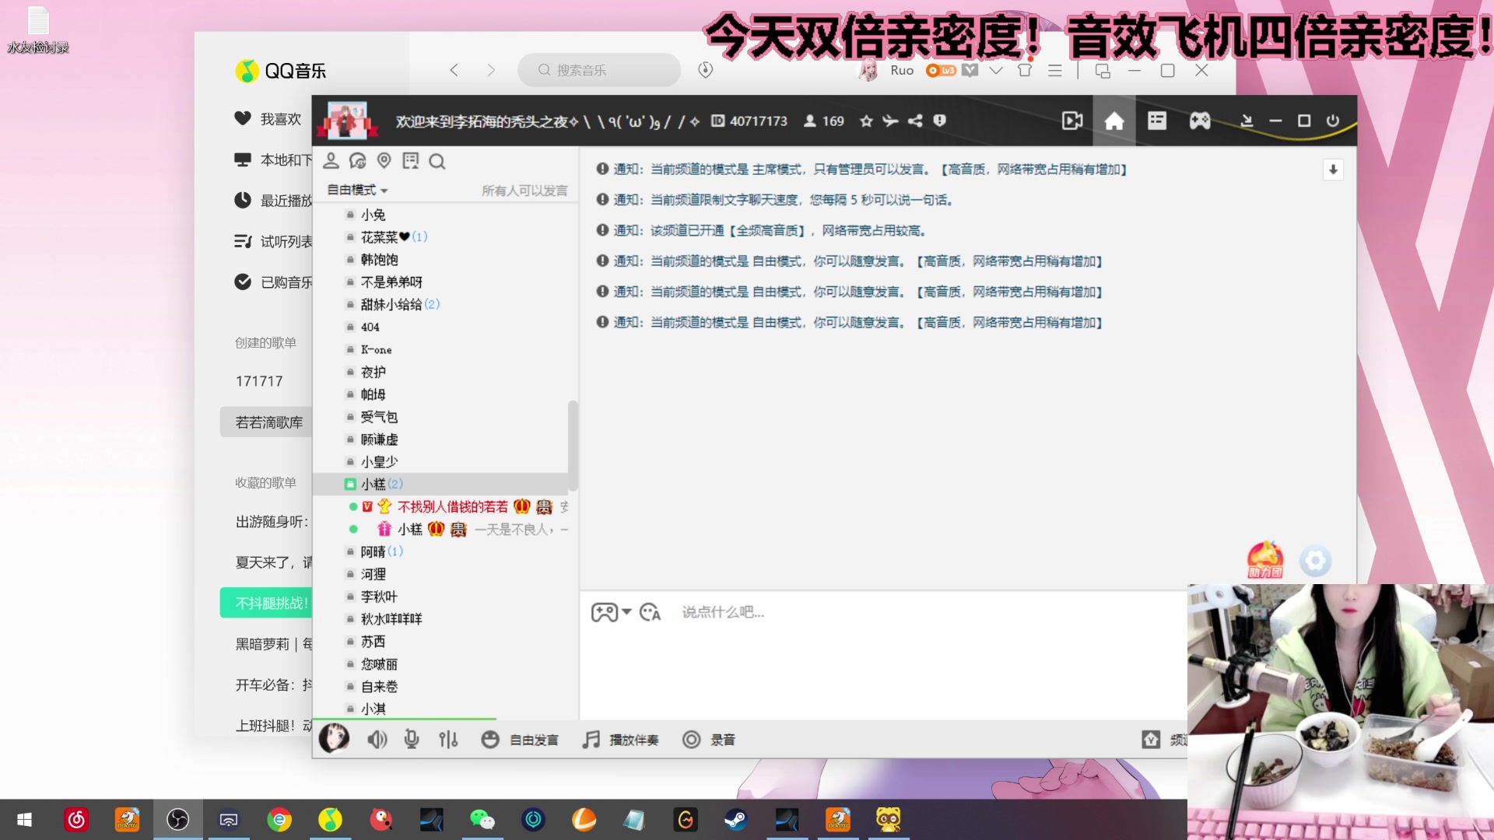The height and width of the screenshot is (840, 1494).
Task: Open the emoji picker in the bottom toolbar
Action: 490,739
